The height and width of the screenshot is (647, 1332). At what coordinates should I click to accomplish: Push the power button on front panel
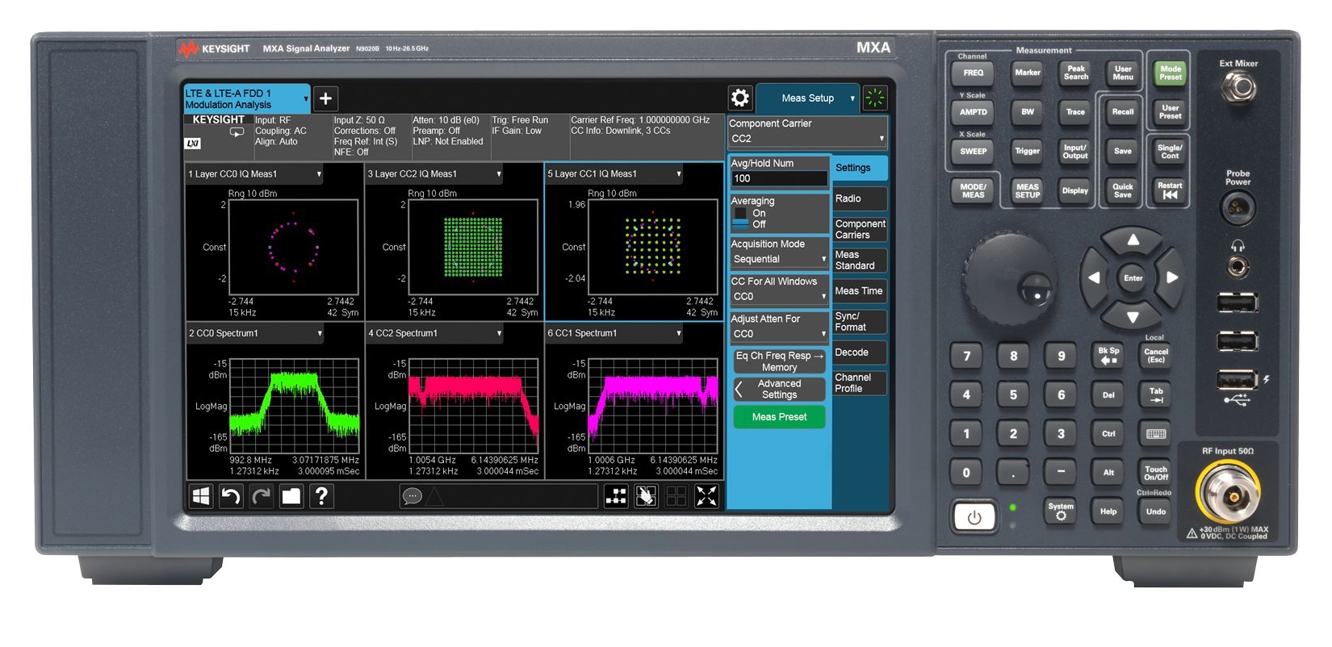[974, 517]
